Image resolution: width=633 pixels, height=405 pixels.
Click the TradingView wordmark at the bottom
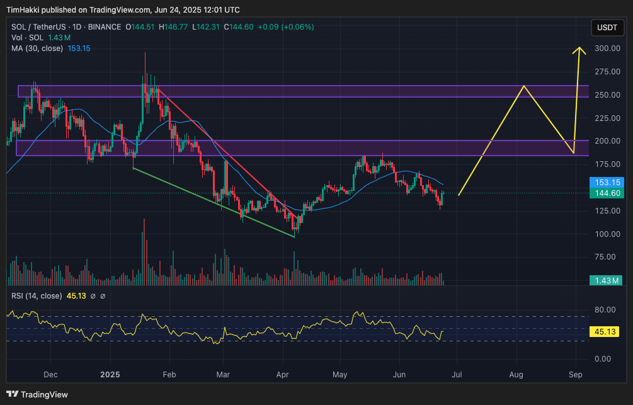pos(44,395)
